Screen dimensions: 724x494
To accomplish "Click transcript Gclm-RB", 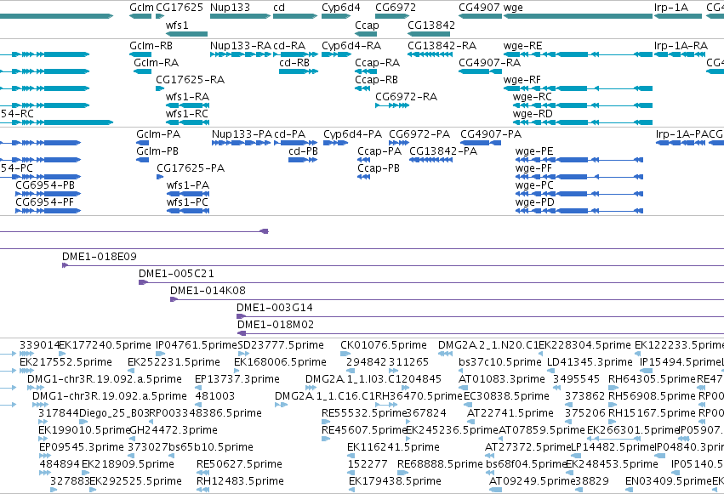I will tap(140, 54).
